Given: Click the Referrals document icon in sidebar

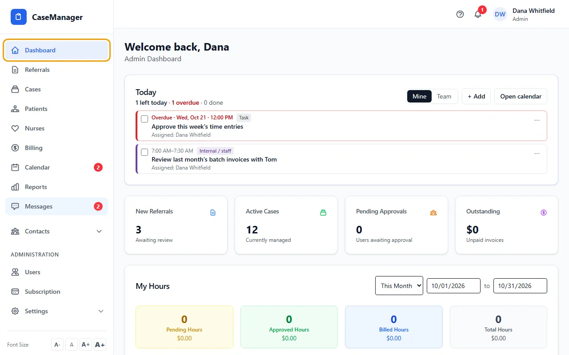Looking at the screenshot, I should pos(15,70).
